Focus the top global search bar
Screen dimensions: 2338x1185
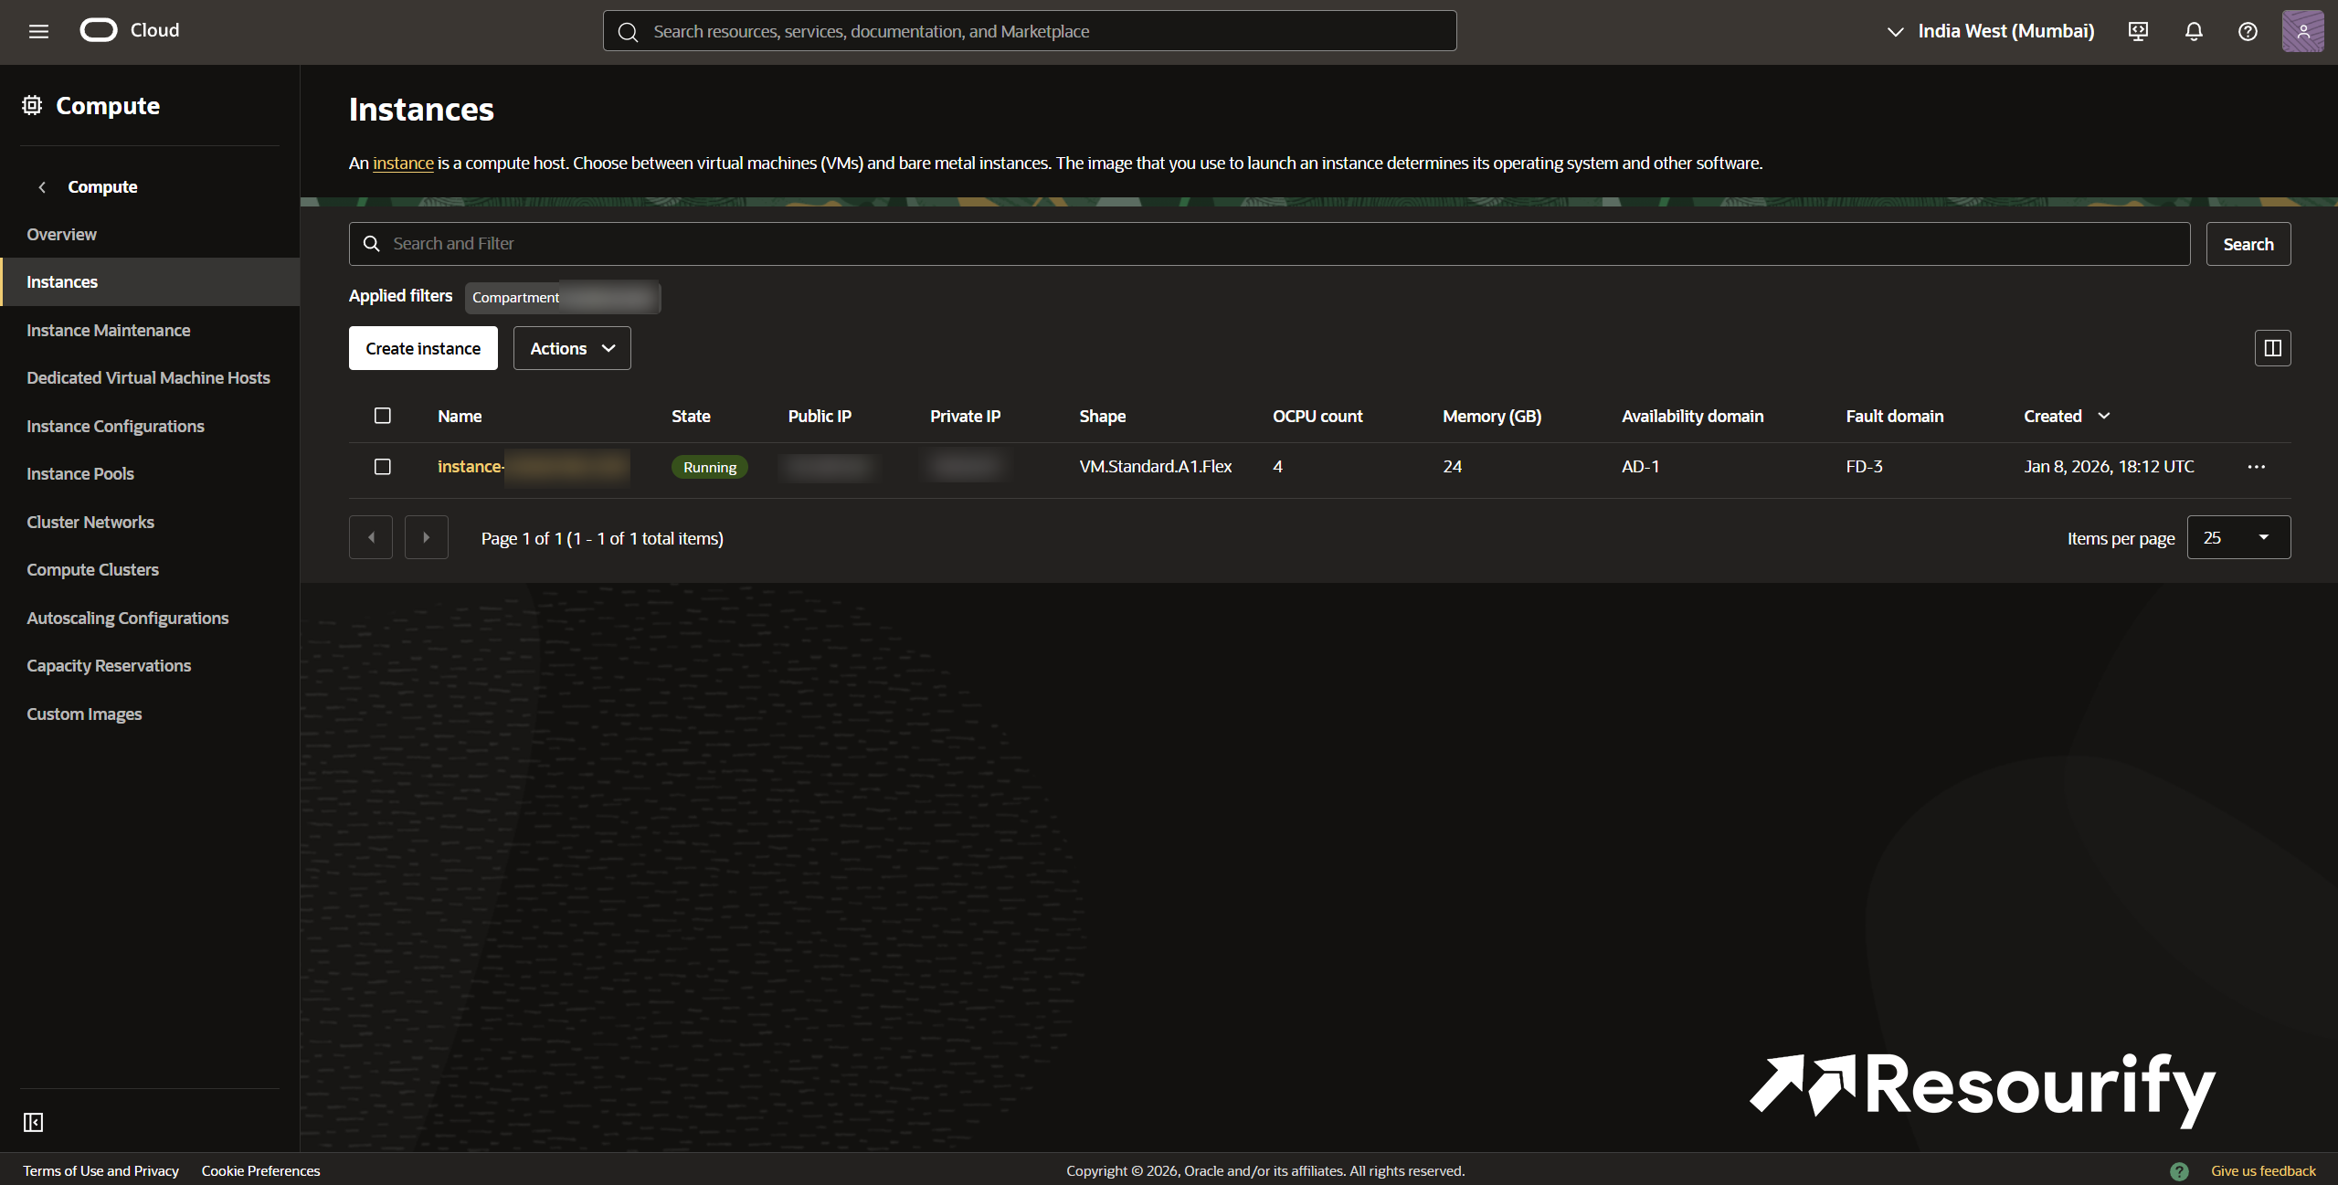click(1030, 31)
